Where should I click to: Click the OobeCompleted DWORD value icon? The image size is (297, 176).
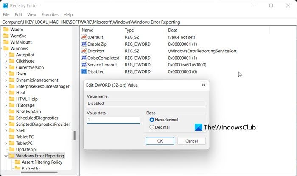(x=84, y=58)
